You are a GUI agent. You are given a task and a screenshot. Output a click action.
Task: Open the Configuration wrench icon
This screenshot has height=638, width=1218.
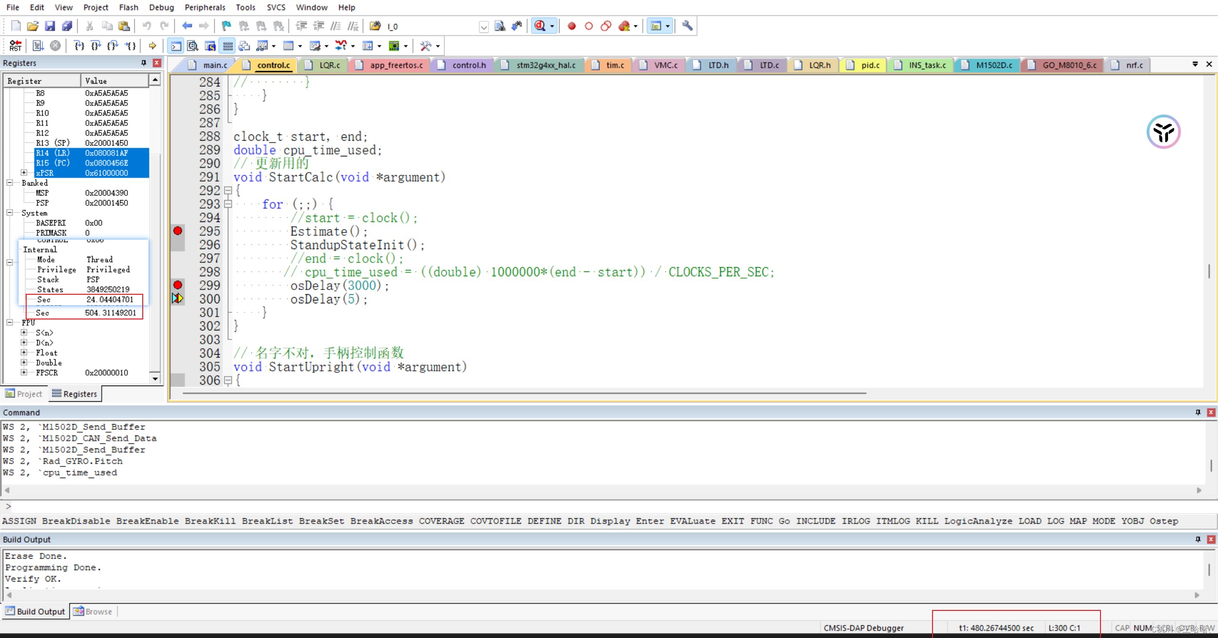[687, 26]
